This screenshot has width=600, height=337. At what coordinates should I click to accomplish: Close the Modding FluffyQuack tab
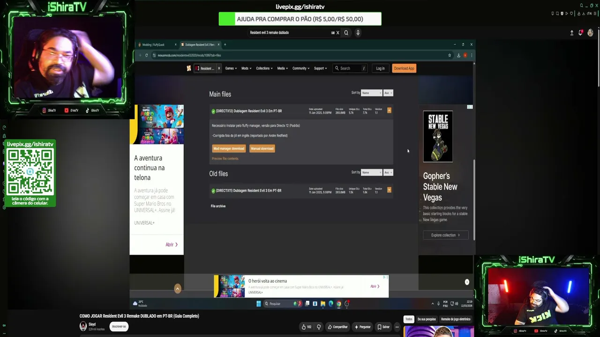(176, 44)
